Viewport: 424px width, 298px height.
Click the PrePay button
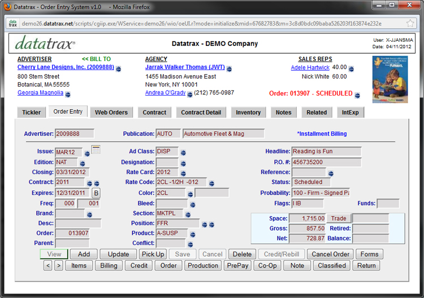237,266
